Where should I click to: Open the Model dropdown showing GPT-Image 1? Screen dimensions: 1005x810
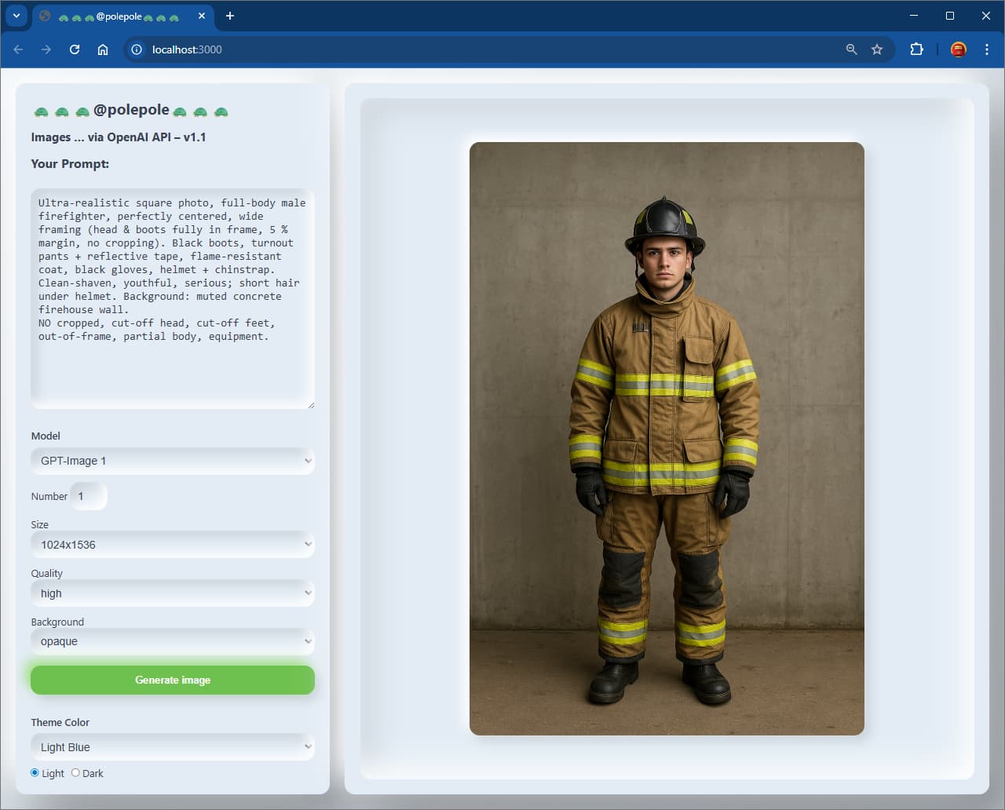click(173, 461)
